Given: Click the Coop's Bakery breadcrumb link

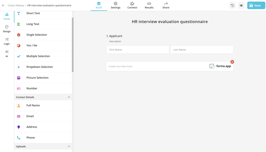Looking at the screenshot, I should (16, 5).
